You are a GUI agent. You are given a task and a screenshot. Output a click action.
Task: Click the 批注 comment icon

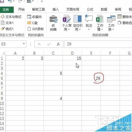coord(89,18)
